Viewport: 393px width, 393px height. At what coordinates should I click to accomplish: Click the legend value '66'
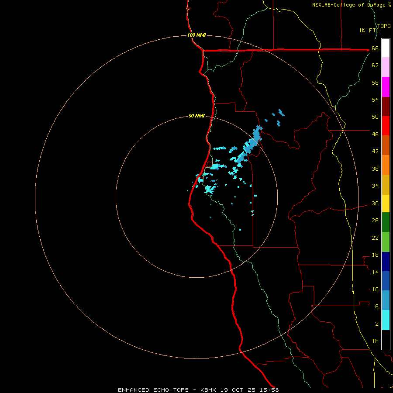(375, 48)
